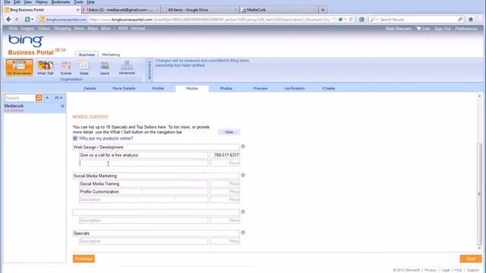Click the orange Previous button
The height and width of the screenshot is (273, 486).
pos(84,259)
